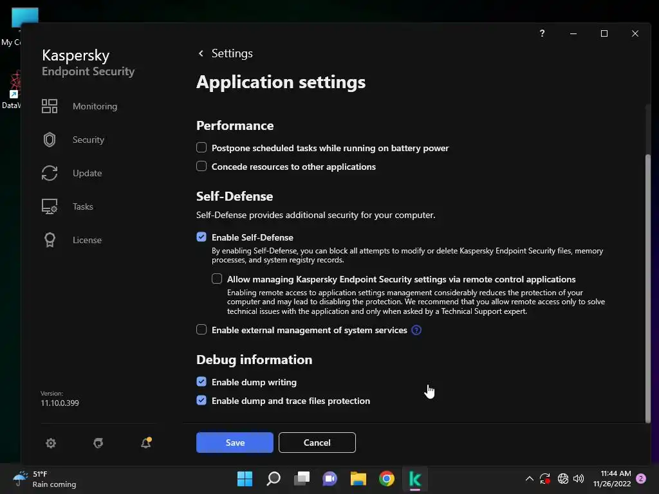Show hidden system tray icons

click(530, 479)
